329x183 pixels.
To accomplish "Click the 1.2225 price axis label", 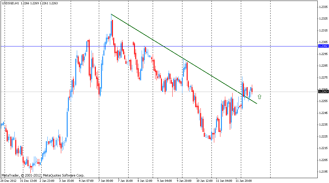I will point(323,136).
